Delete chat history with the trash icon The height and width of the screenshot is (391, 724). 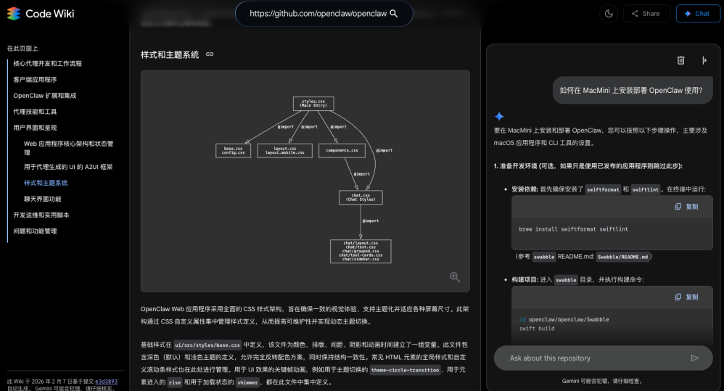680,60
